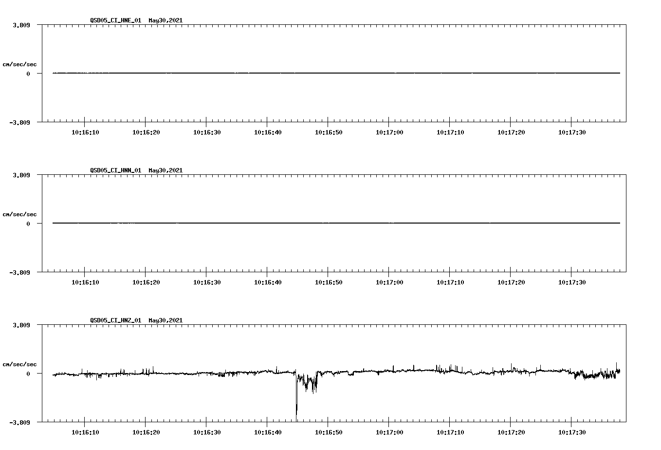The image size is (661, 450).
Task: Click the 10:17:30 time label under HNZ plot
Action: tap(572, 432)
